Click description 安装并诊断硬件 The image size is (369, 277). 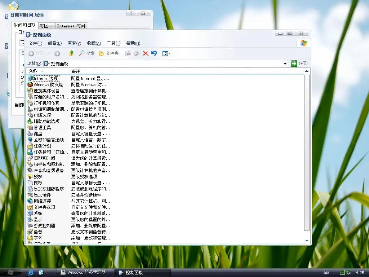point(86,195)
